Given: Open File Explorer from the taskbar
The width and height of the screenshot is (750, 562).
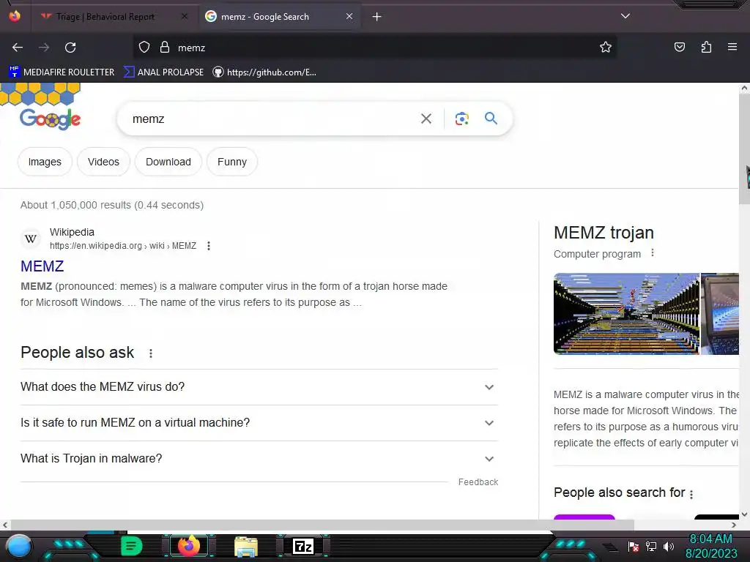Looking at the screenshot, I should (x=246, y=546).
